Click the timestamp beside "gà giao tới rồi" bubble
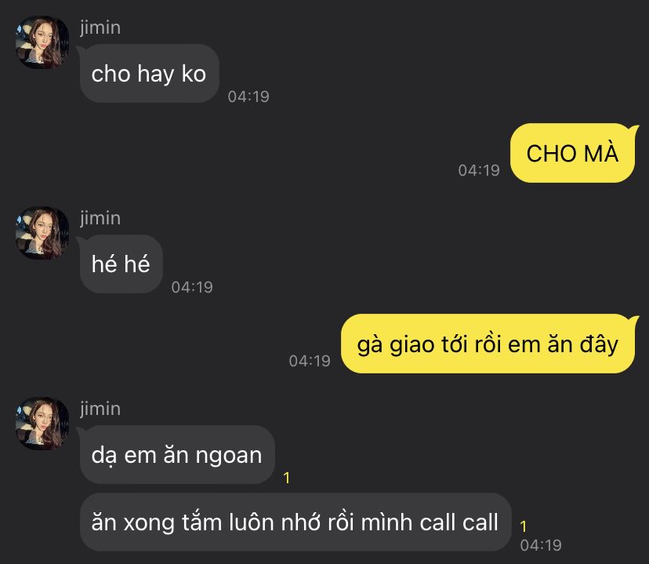 point(310,361)
